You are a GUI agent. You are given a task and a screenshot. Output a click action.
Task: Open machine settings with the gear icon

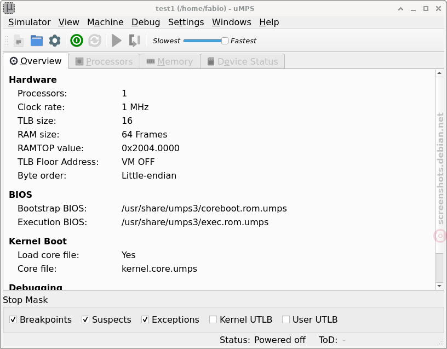pyautogui.click(x=55, y=41)
